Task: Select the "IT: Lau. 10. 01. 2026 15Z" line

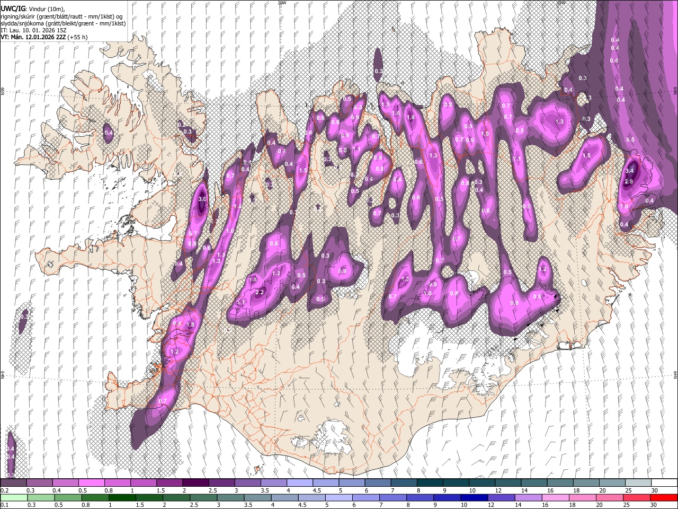Action: click(x=33, y=30)
